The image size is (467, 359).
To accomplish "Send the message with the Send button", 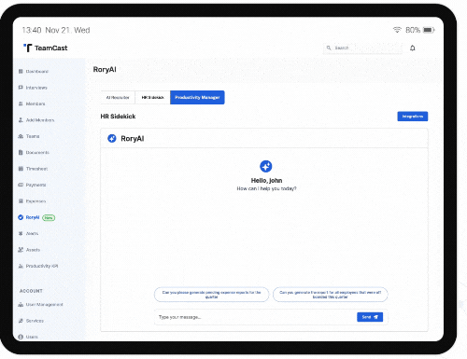I will point(370,317).
